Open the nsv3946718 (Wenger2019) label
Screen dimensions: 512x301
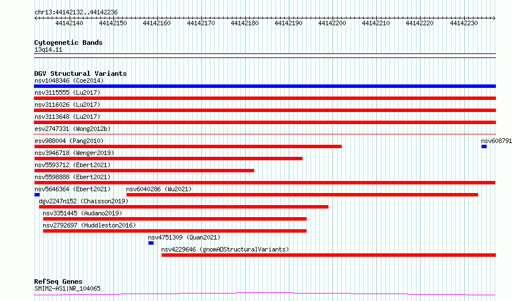[x=74, y=153]
